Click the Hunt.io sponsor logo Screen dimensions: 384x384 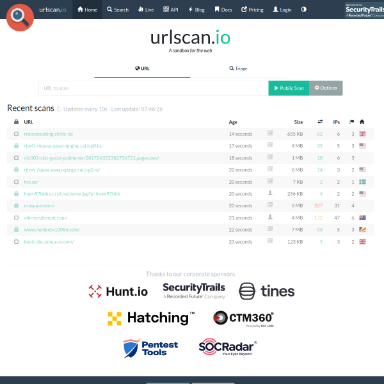point(118,291)
